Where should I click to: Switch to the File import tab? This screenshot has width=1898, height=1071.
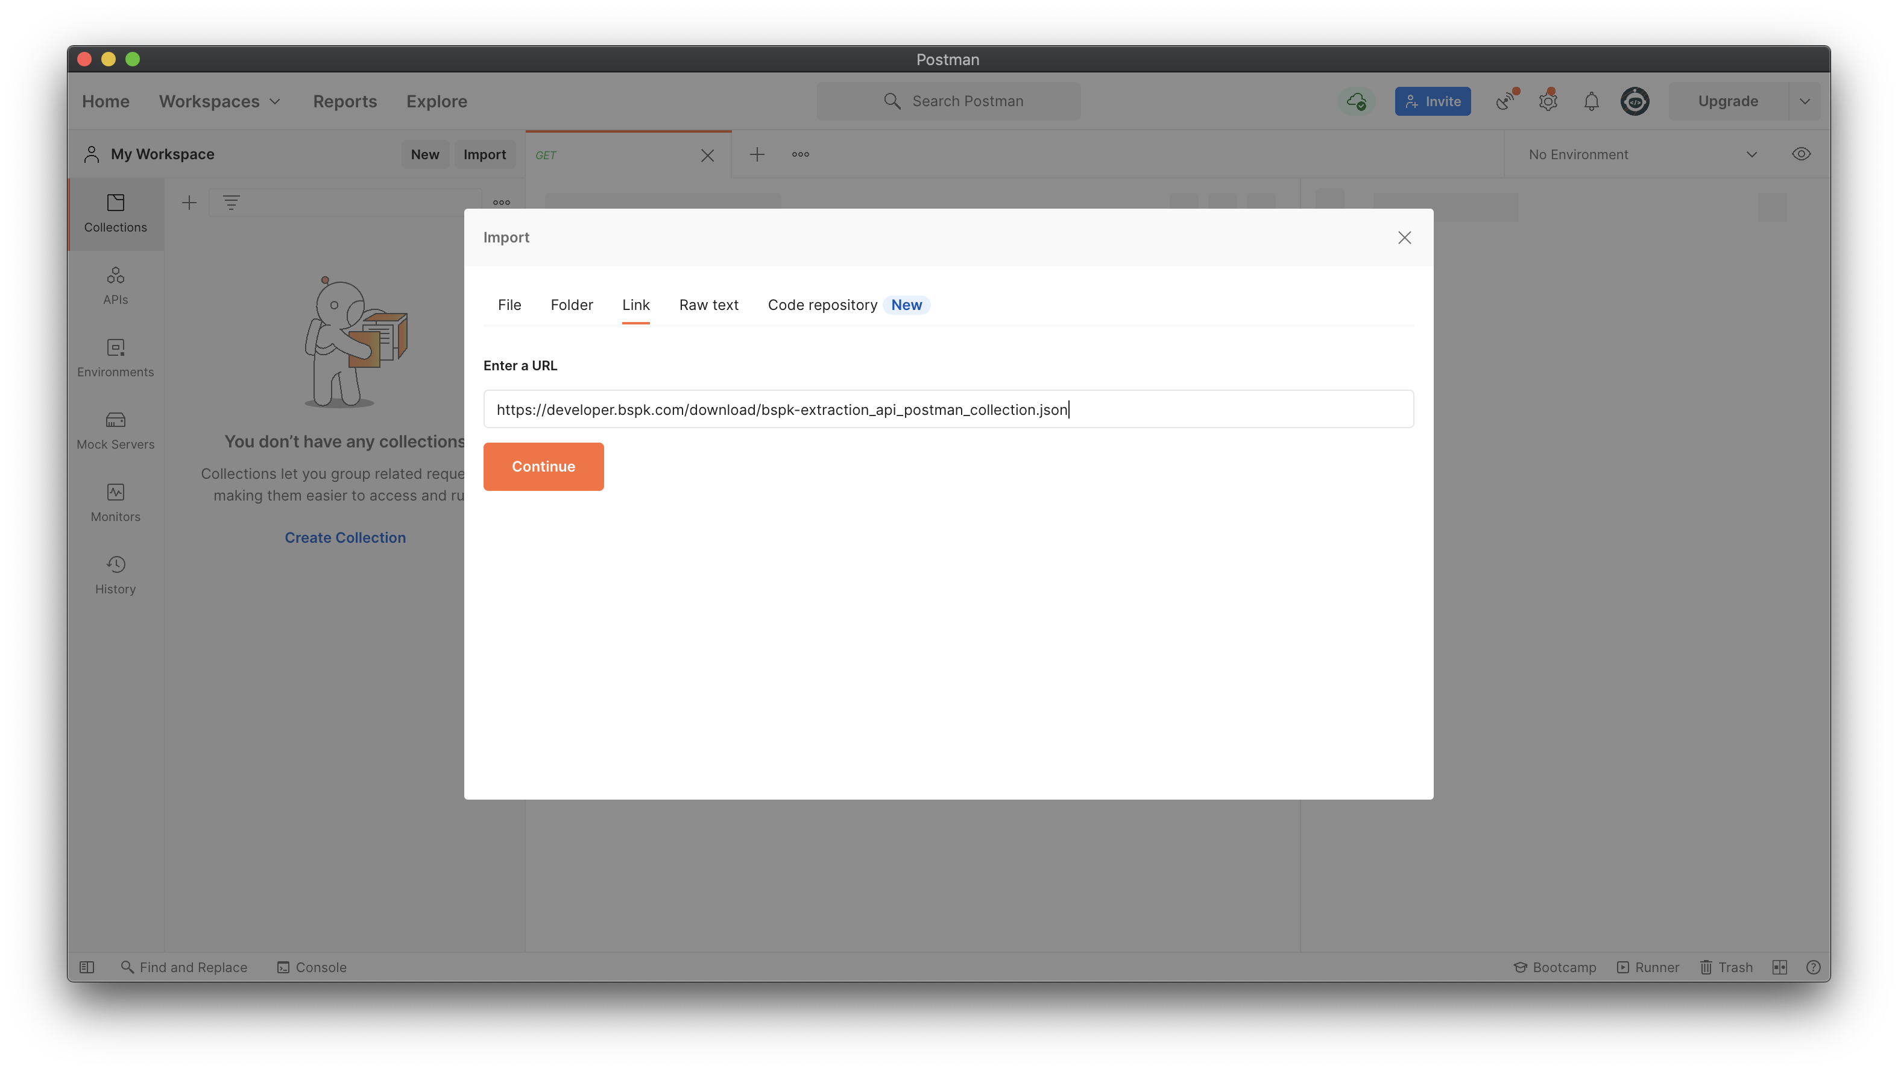509,305
